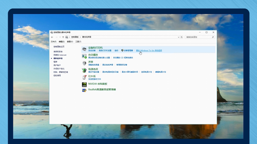257x144 pixels.
Task: Open the 声音 heading
Action: pos(91,62)
